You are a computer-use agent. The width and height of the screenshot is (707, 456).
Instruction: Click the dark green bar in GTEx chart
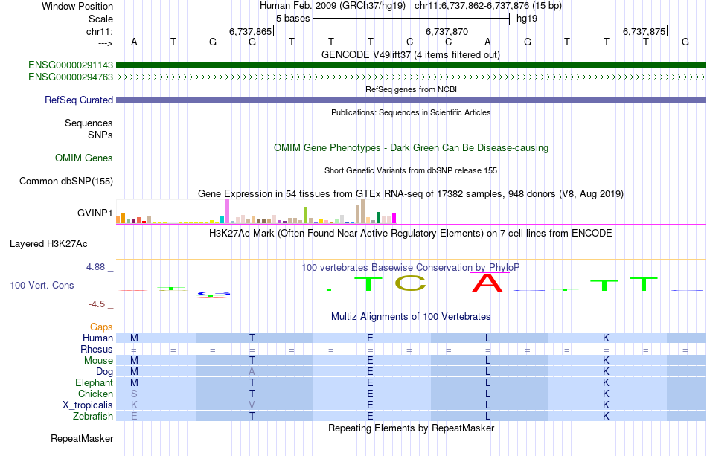point(379,218)
